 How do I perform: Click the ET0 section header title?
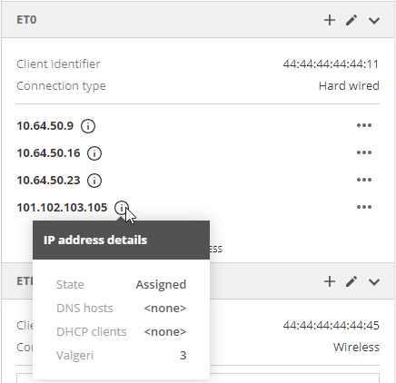click(x=26, y=20)
